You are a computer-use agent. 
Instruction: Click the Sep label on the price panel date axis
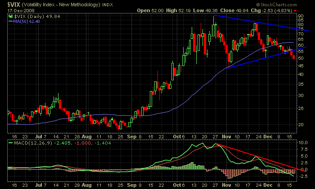[x=132, y=136]
